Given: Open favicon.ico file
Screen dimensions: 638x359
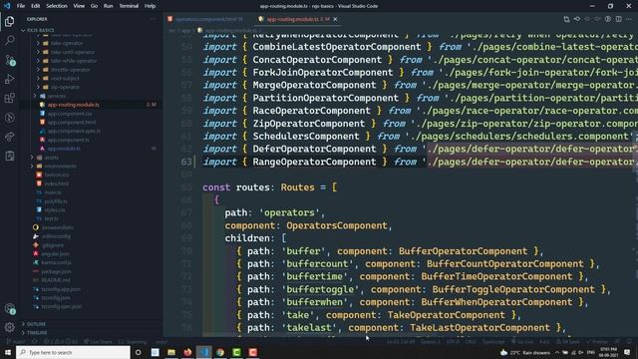Looking at the screenshot, I should [57, 175].
